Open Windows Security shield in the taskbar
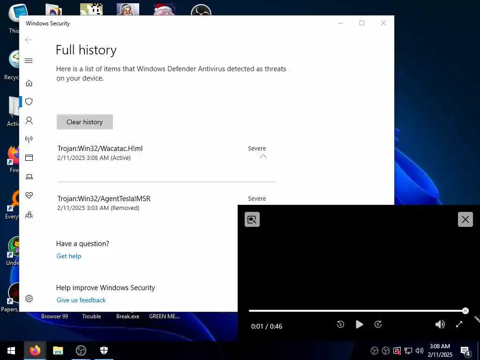This screenshot has height=360, width=480. (104, 351)
